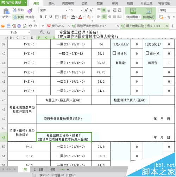176x177 pixels.
Task: Open the WPS 表格 application menu
Action: click(x=13, y=3)
